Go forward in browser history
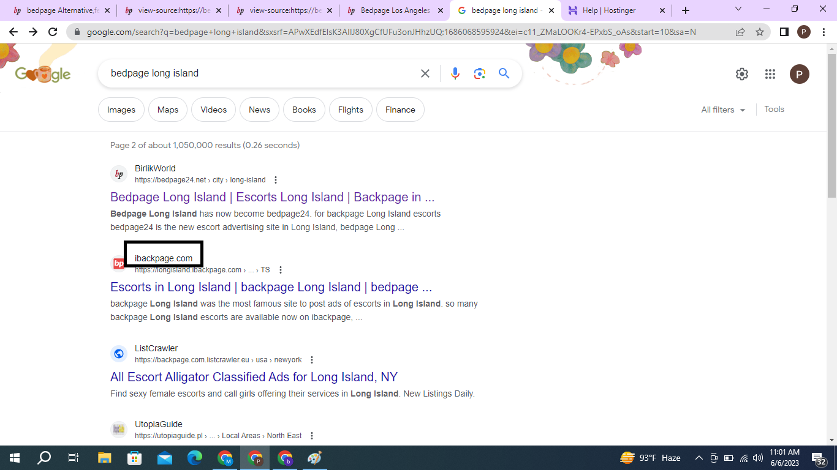 (33, 32)
